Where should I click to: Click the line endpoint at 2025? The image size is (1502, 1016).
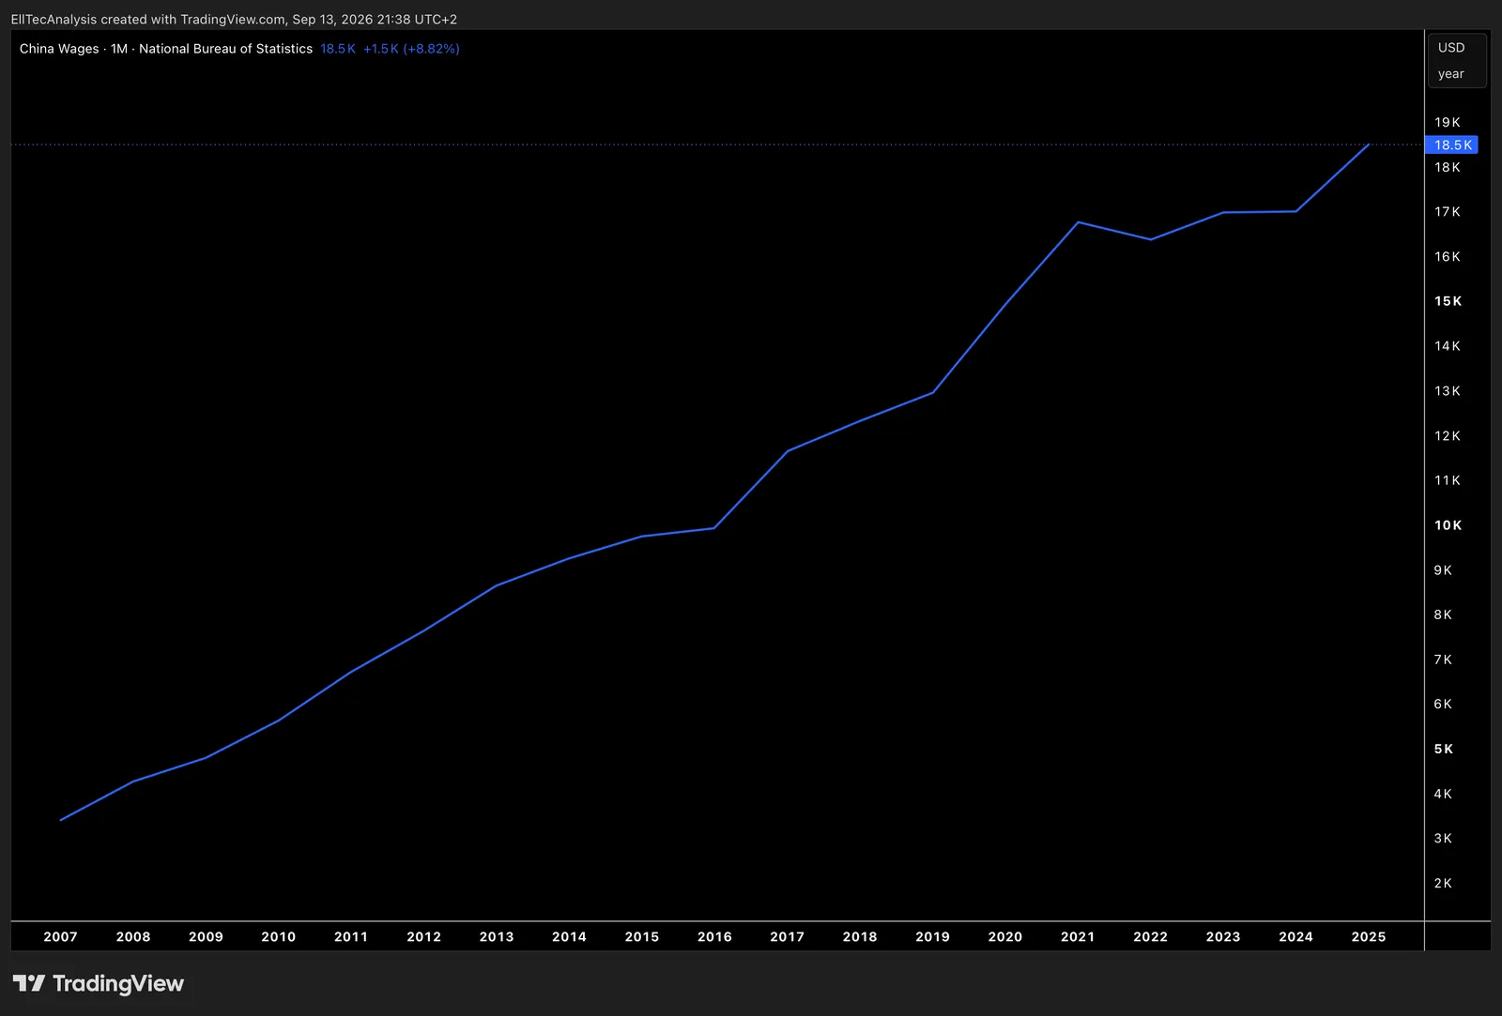1369,144
